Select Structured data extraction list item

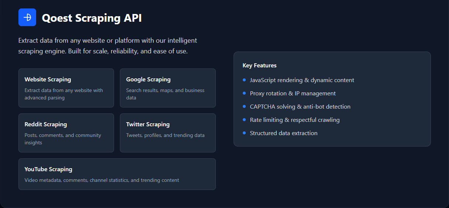coord(283,133)
